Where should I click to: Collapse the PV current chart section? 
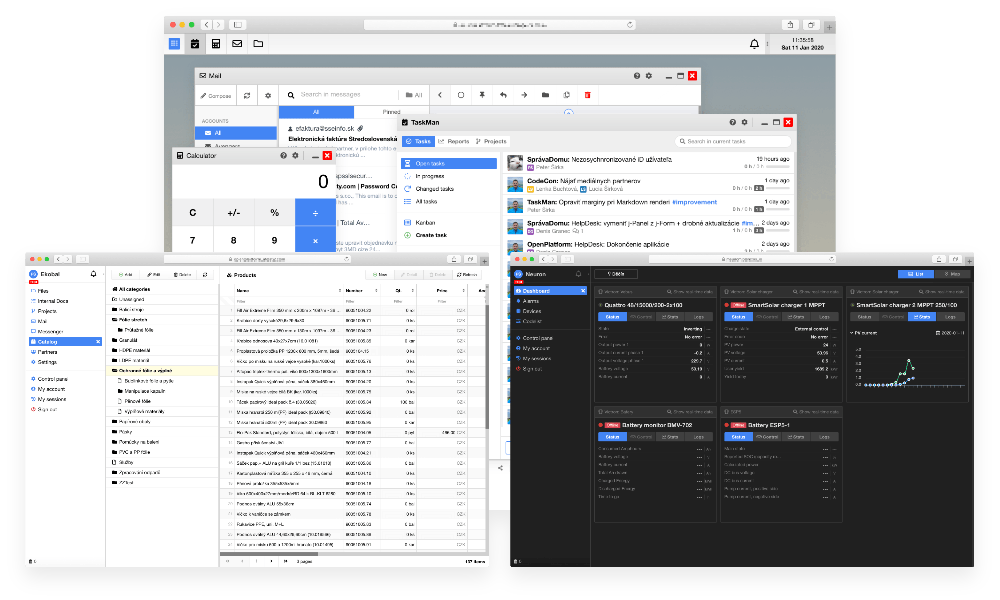click(x=852, y=333)
